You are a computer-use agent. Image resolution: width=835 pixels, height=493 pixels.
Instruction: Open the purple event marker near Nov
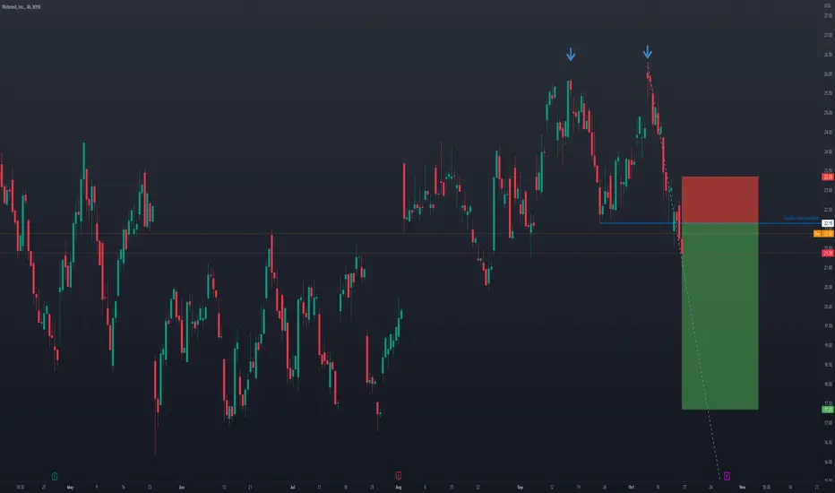click(x=727, y=476)
